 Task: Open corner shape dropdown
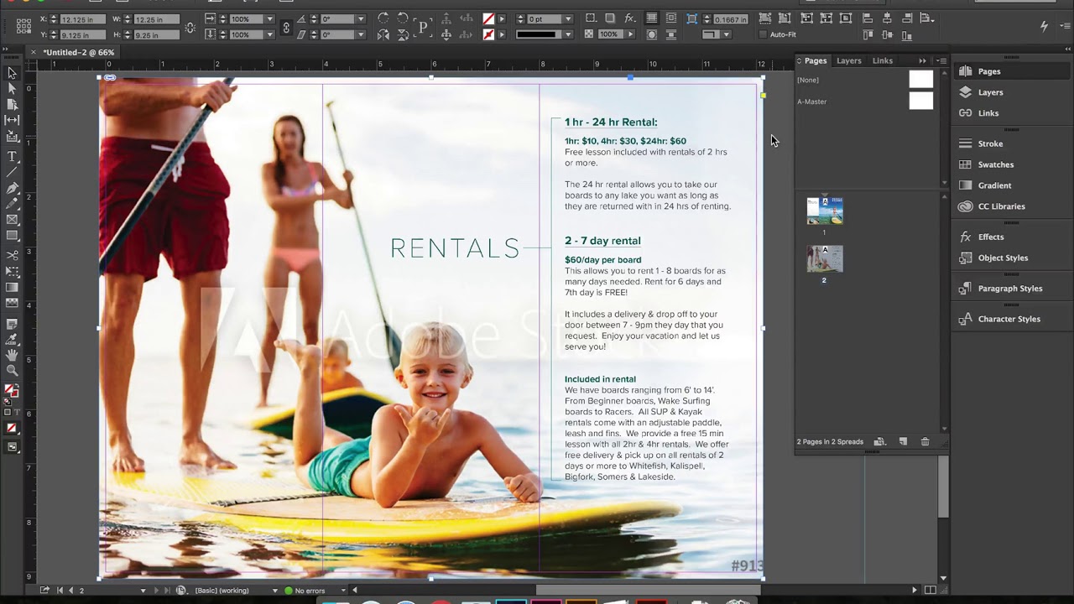click(x=727, y=34)
